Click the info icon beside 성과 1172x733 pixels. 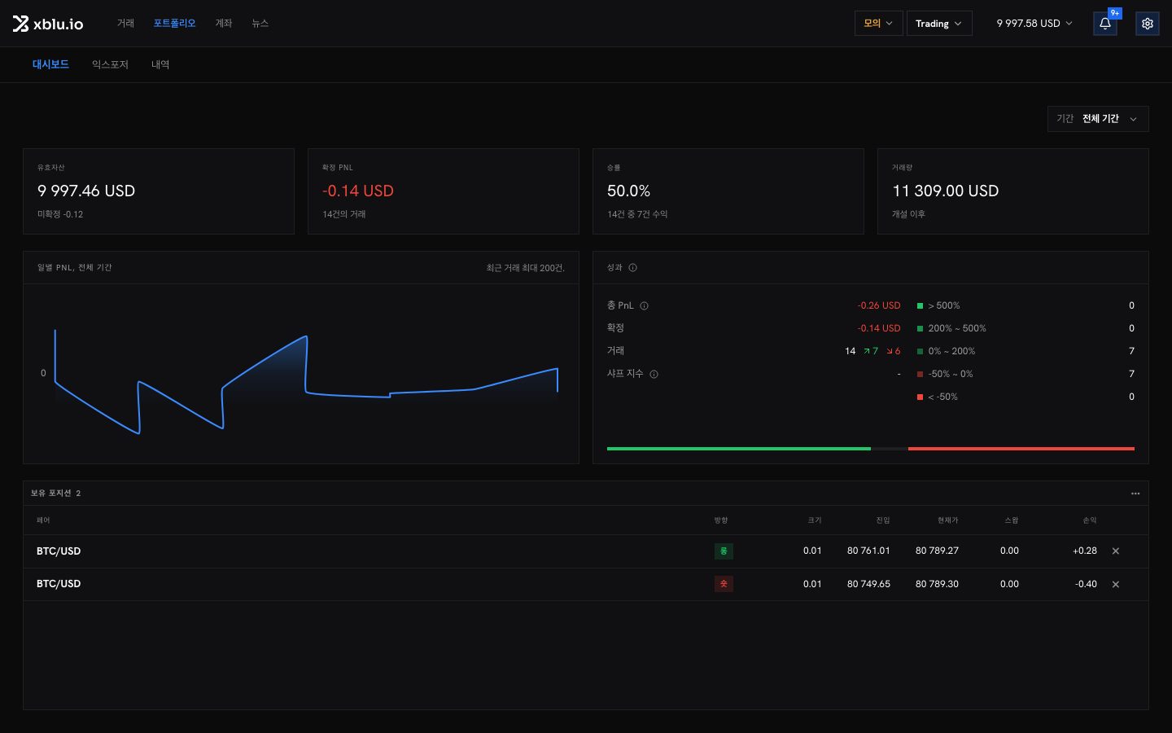632,267
